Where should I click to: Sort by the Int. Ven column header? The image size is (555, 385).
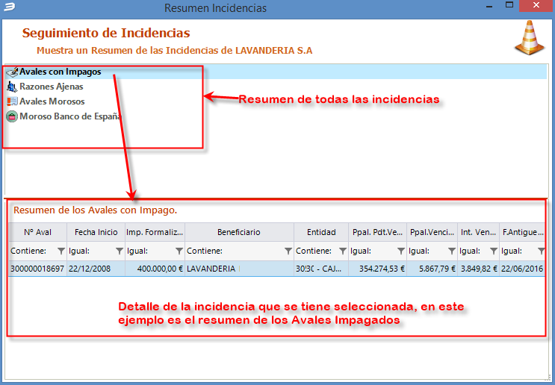(478, 232)
